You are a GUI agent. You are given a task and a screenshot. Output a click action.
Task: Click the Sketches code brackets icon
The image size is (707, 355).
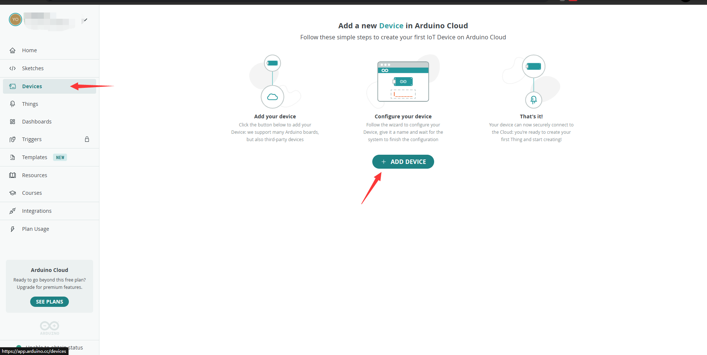coord(13,68)
